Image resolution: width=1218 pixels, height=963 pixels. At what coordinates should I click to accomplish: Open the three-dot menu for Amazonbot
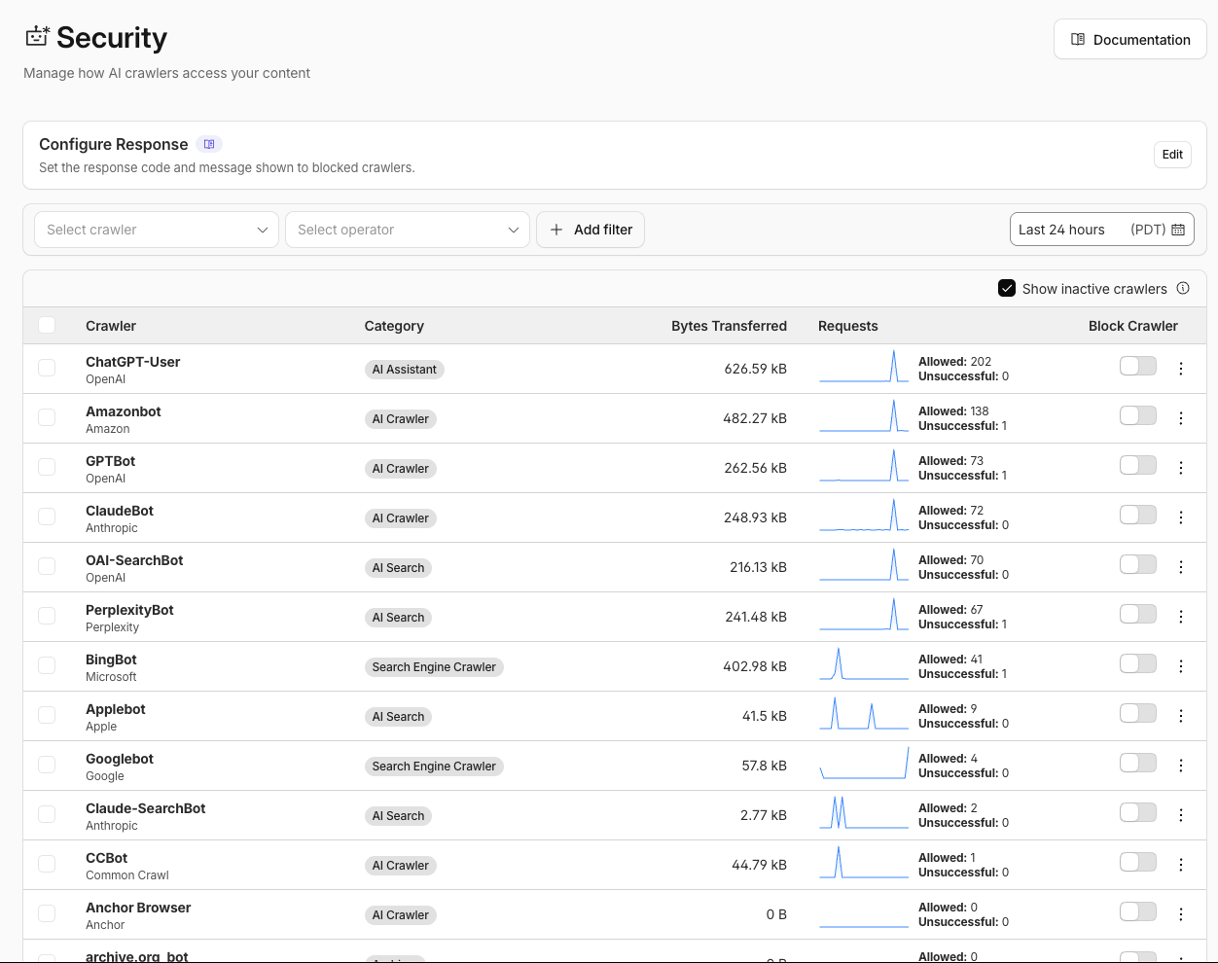(x=1181, y=418)
